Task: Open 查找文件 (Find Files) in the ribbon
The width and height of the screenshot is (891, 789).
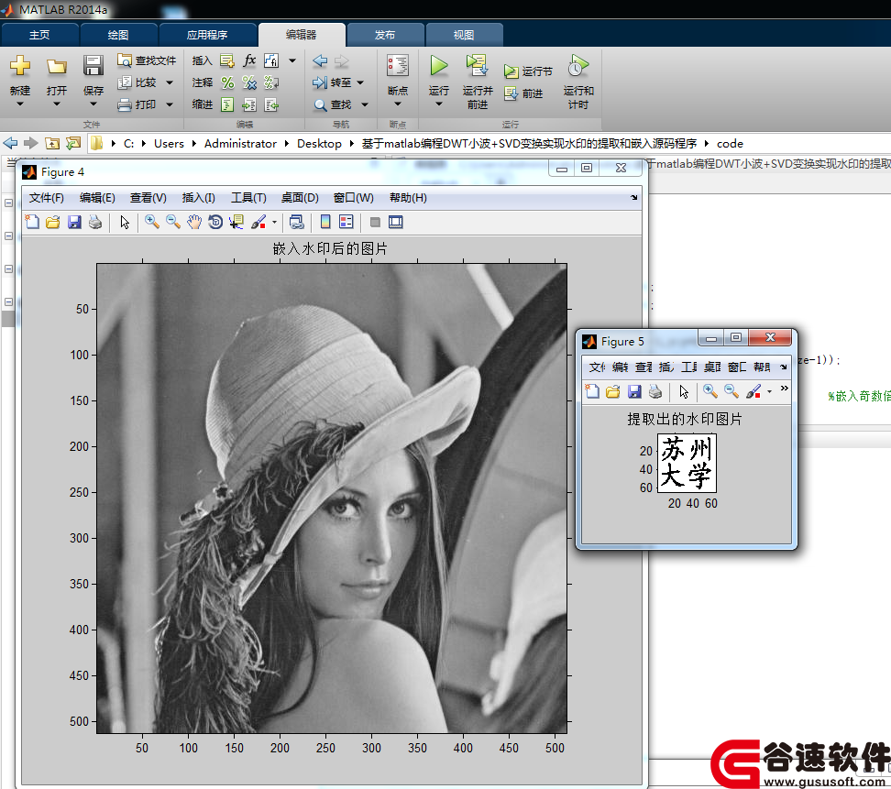Action: tap(147, 60)
